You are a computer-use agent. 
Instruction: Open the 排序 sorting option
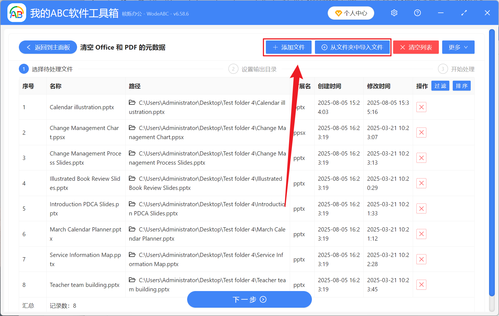point(461,86)
